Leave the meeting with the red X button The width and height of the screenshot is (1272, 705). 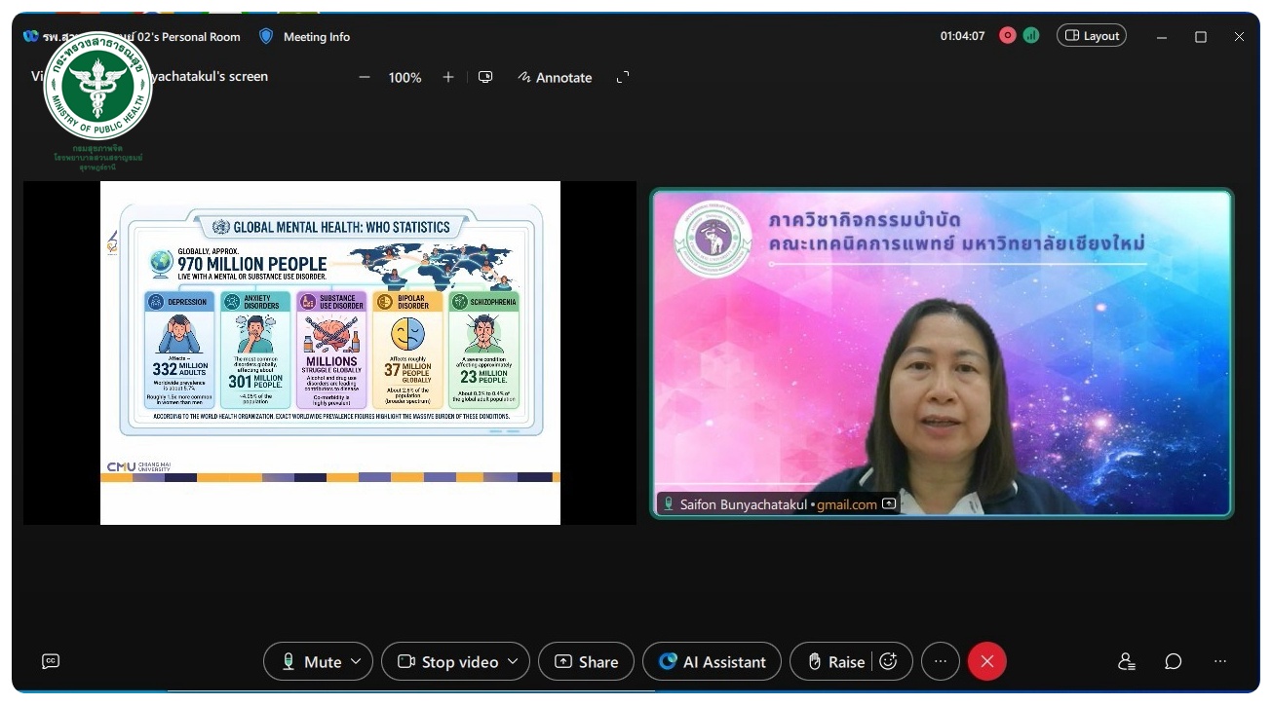click(x=987, y=661)
